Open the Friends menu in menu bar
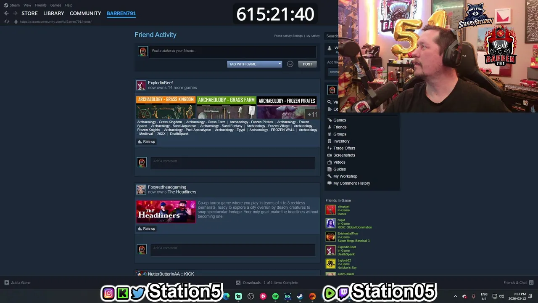538x303 pixels. [x=41, y=5]
